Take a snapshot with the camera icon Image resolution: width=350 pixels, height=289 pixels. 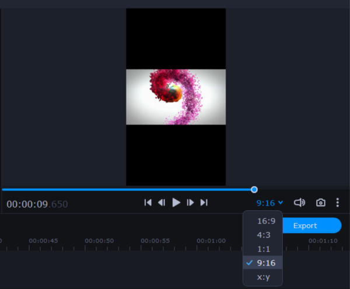click(x=320, y=203)
